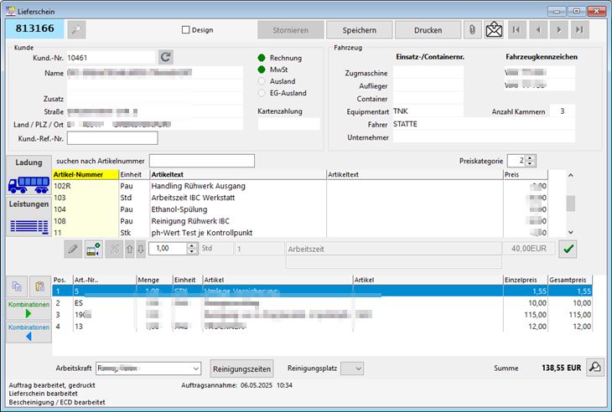Select the EG-Ausland radio option

pos(262,93)
